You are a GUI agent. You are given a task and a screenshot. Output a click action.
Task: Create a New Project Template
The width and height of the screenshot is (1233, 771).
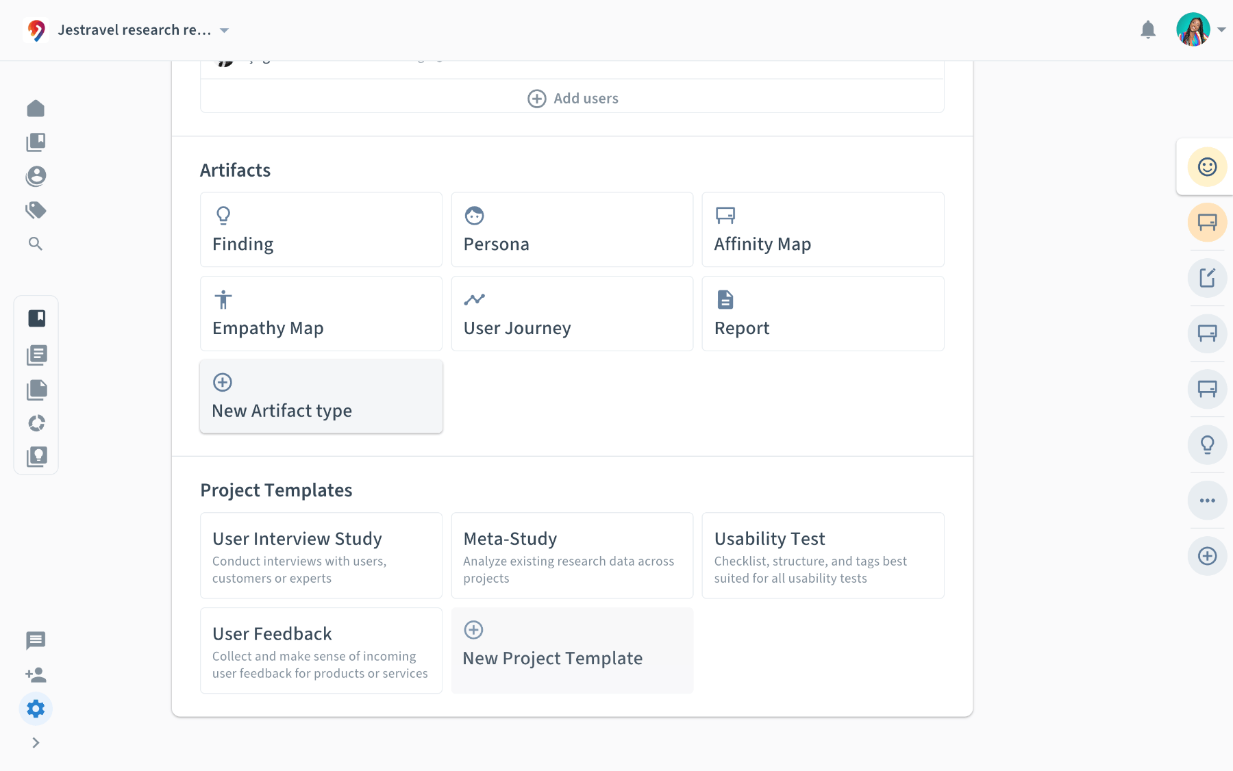[572, 650]
